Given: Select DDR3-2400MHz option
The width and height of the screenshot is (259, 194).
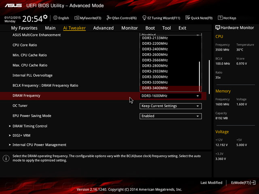Looking at the screenshot, I should [x=169, y=49].
